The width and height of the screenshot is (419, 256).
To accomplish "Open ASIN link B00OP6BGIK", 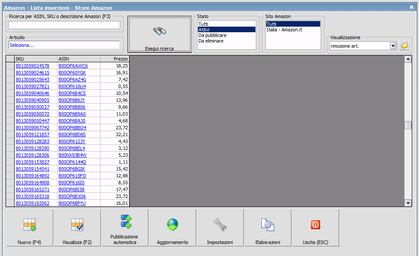I will 72,169.
